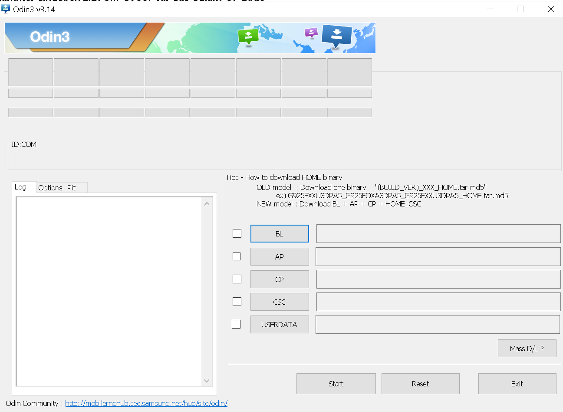The width and height of the screenshot is (563, 412).
Task: Click the green download icon in banner
Action: tap(248, 36)
